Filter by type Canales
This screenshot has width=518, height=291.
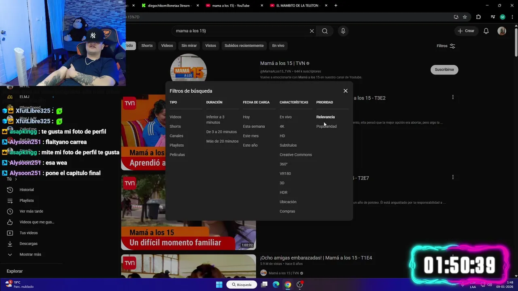176,136
